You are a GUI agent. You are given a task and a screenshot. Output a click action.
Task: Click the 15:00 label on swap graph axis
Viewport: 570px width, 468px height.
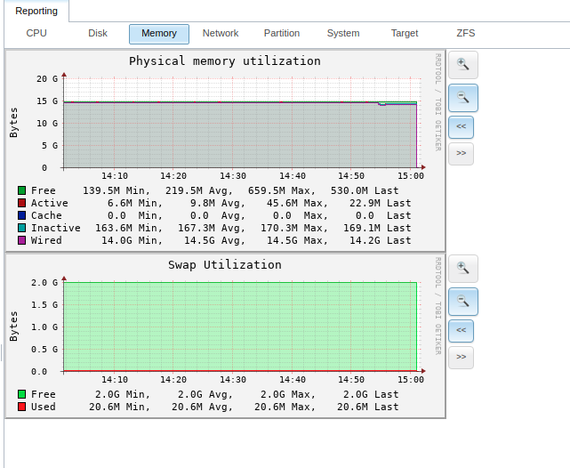(411, 380)
